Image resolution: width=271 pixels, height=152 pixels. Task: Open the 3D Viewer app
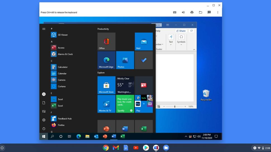click(x=60, y=35)
